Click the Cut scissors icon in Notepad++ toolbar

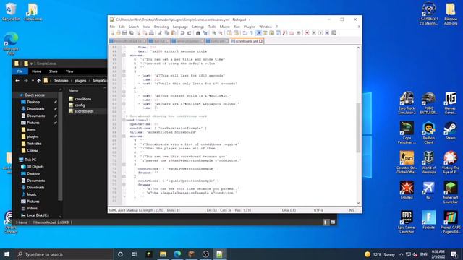click(160, 33)
